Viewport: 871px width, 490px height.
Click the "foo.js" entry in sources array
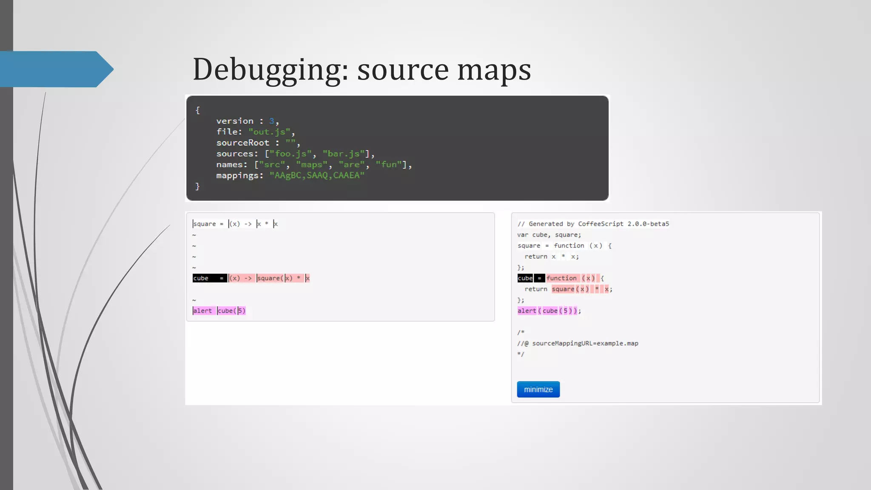click(x=290, y=154)
